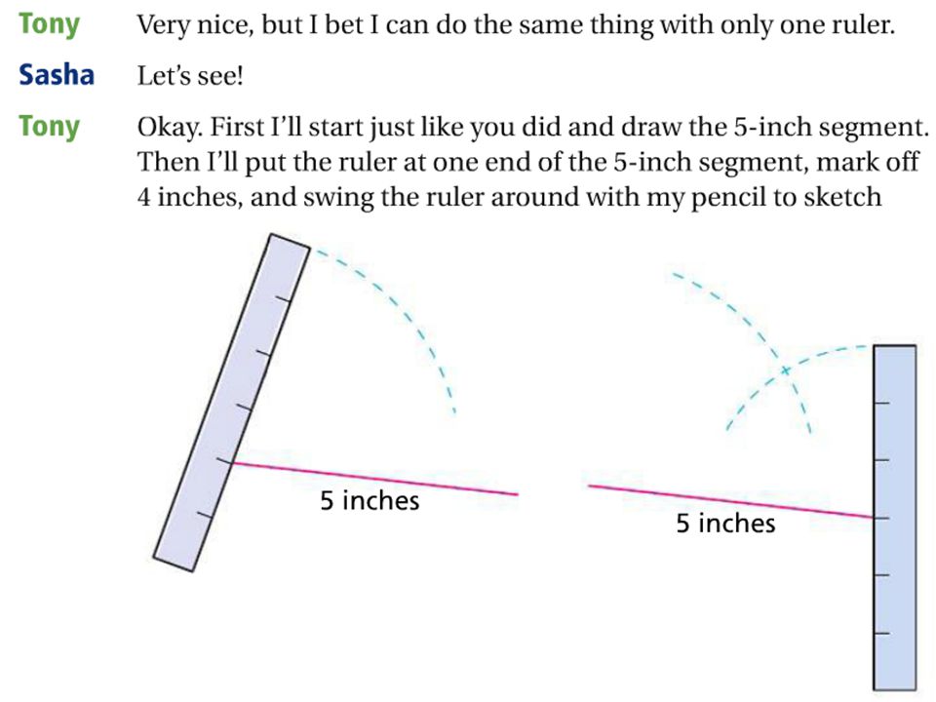This screenshot has width=936, height=702.
Task: Click the right end of the left pink segment
Action: click(517, 493)
